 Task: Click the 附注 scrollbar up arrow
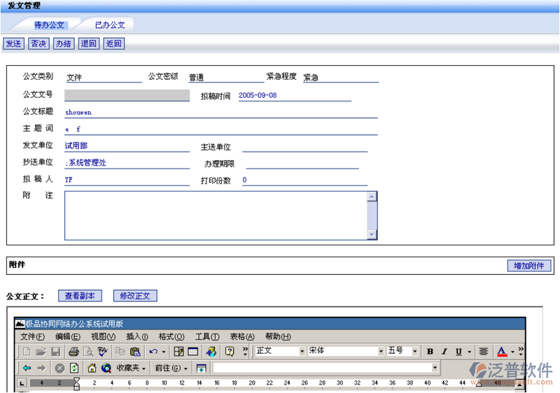point(372,196)
